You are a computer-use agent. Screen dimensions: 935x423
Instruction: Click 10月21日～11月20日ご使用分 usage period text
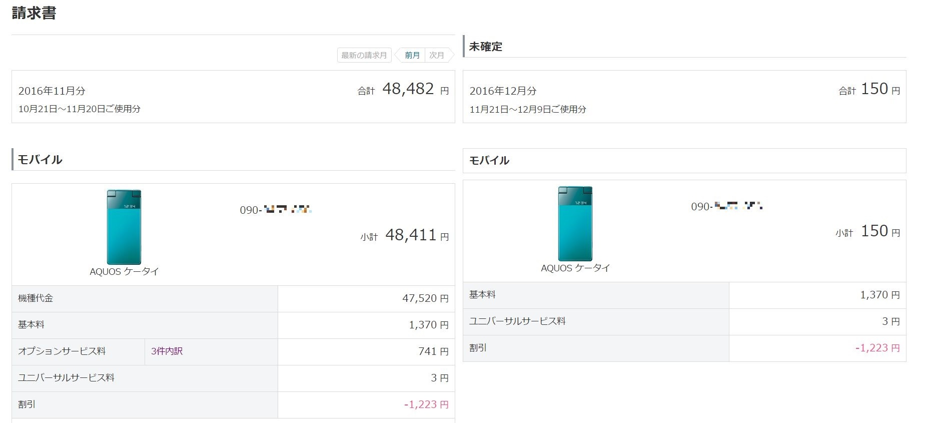coord(80,109)
